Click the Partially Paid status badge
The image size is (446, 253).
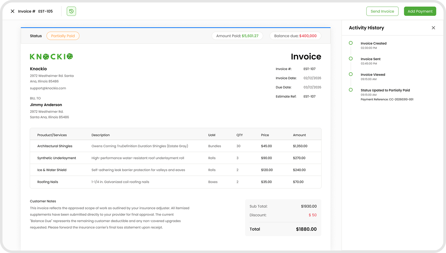(x=63, y=36)
